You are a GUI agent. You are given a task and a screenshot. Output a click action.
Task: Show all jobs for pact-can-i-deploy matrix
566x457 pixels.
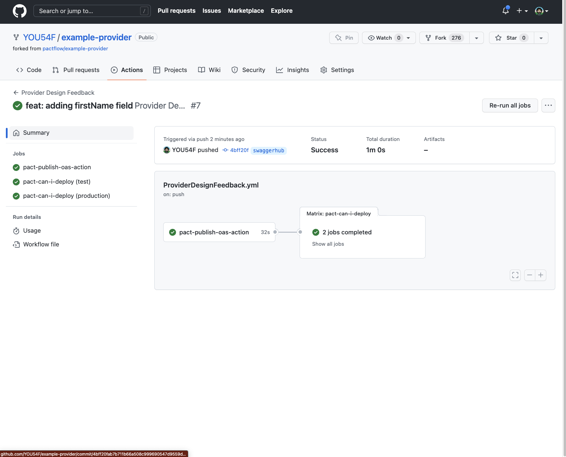(x=328, y=244)
